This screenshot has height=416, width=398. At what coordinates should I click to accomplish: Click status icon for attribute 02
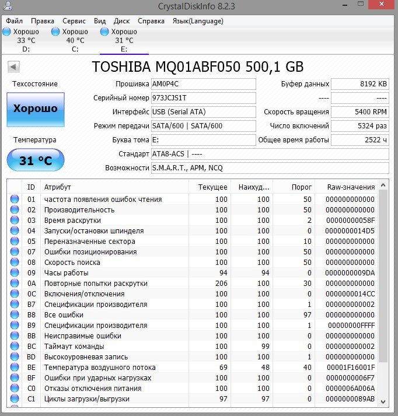coord(15,209)
